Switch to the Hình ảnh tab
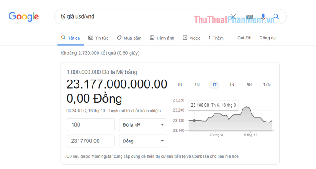 (162, 38)
